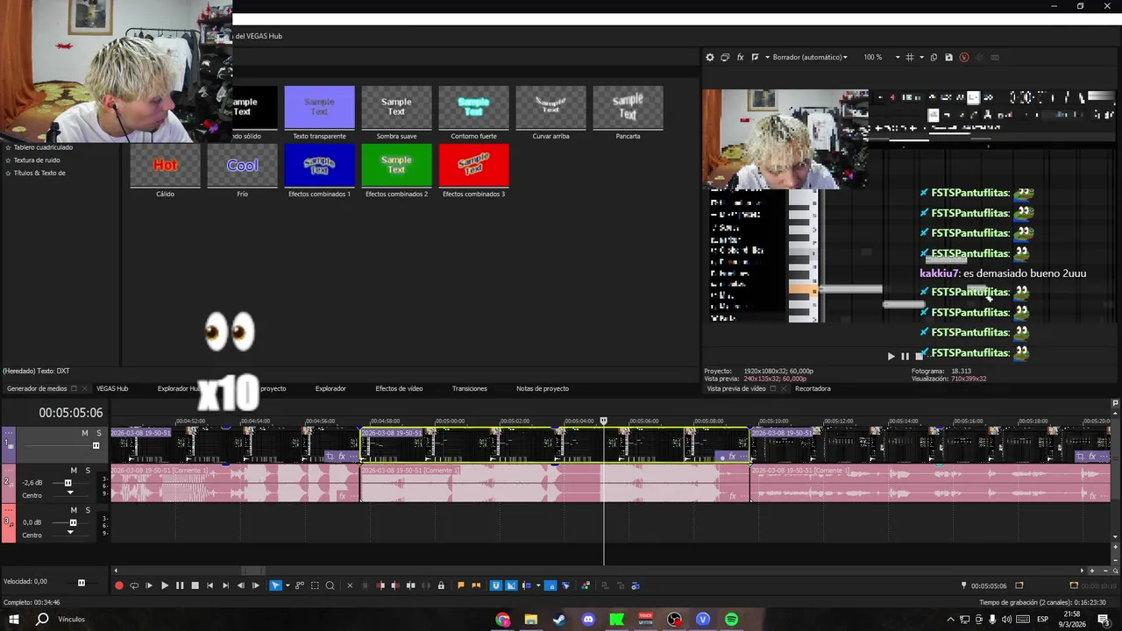Insert a marker with the orange marker icon
The width and height of the screenshot is (1122, 631).
(x=460, y=585)
